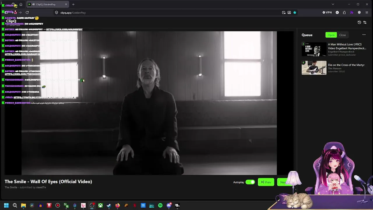Viewport: 373px width, 210px height.
Task: Click the 'Queue' heading text
Action: 307,35
